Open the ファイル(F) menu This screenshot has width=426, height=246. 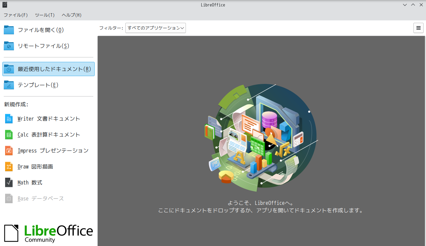coord(16,15)
